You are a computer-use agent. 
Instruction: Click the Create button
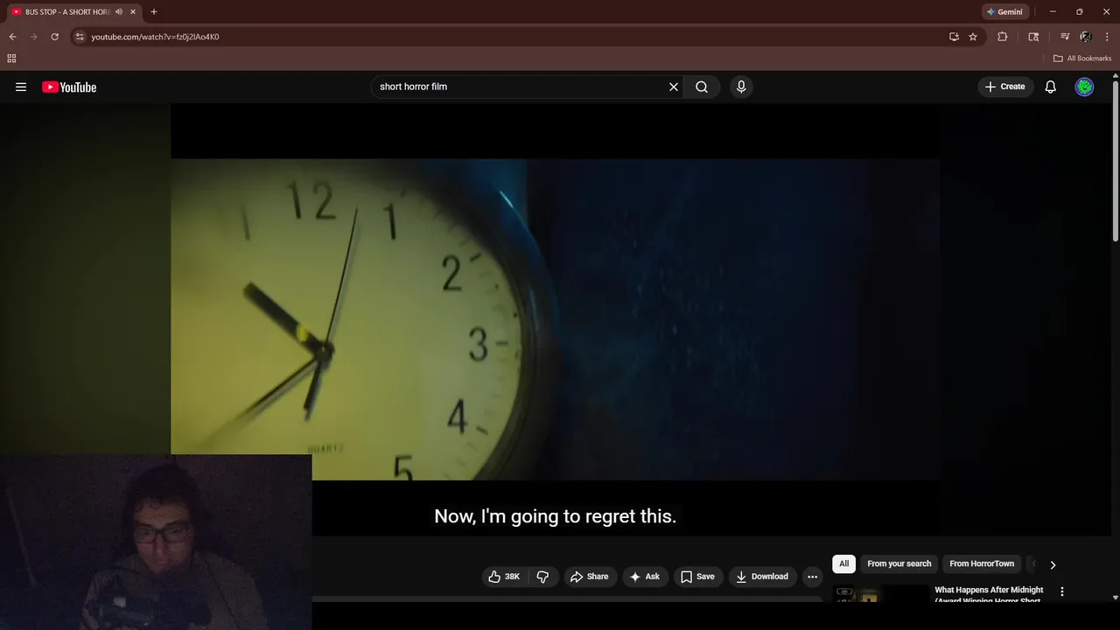[1005, 87]
